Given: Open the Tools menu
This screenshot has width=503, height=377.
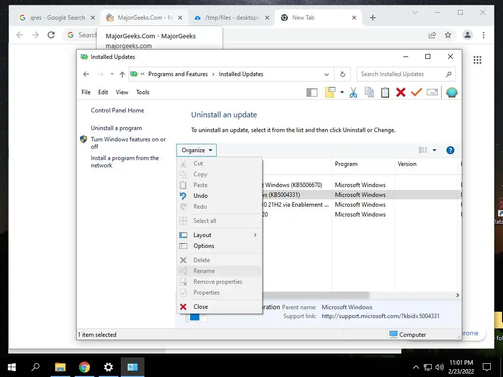Looking at the screenshot, I should 143,92.
